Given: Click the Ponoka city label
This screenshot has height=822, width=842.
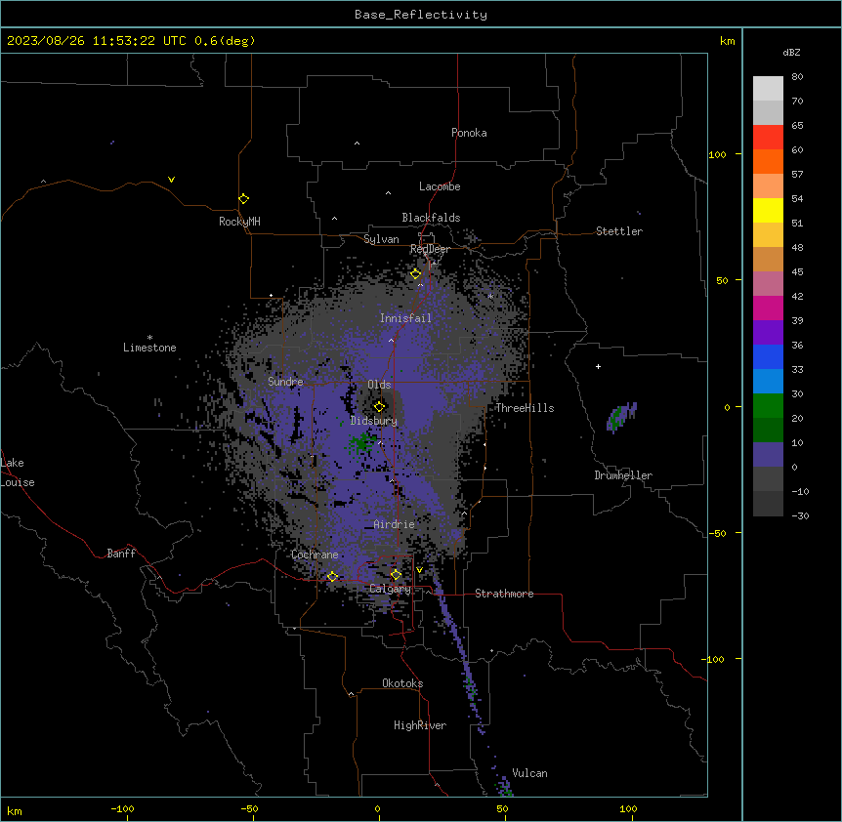Looking at the screenshot, I should point(469,133).
